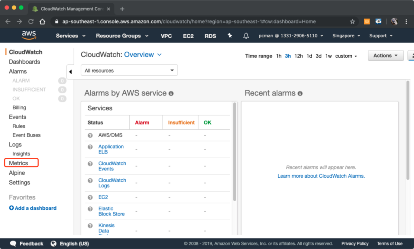The image size is (414, 249).
Task: Click the orange browser extension icon
Action: pos(367,22)
